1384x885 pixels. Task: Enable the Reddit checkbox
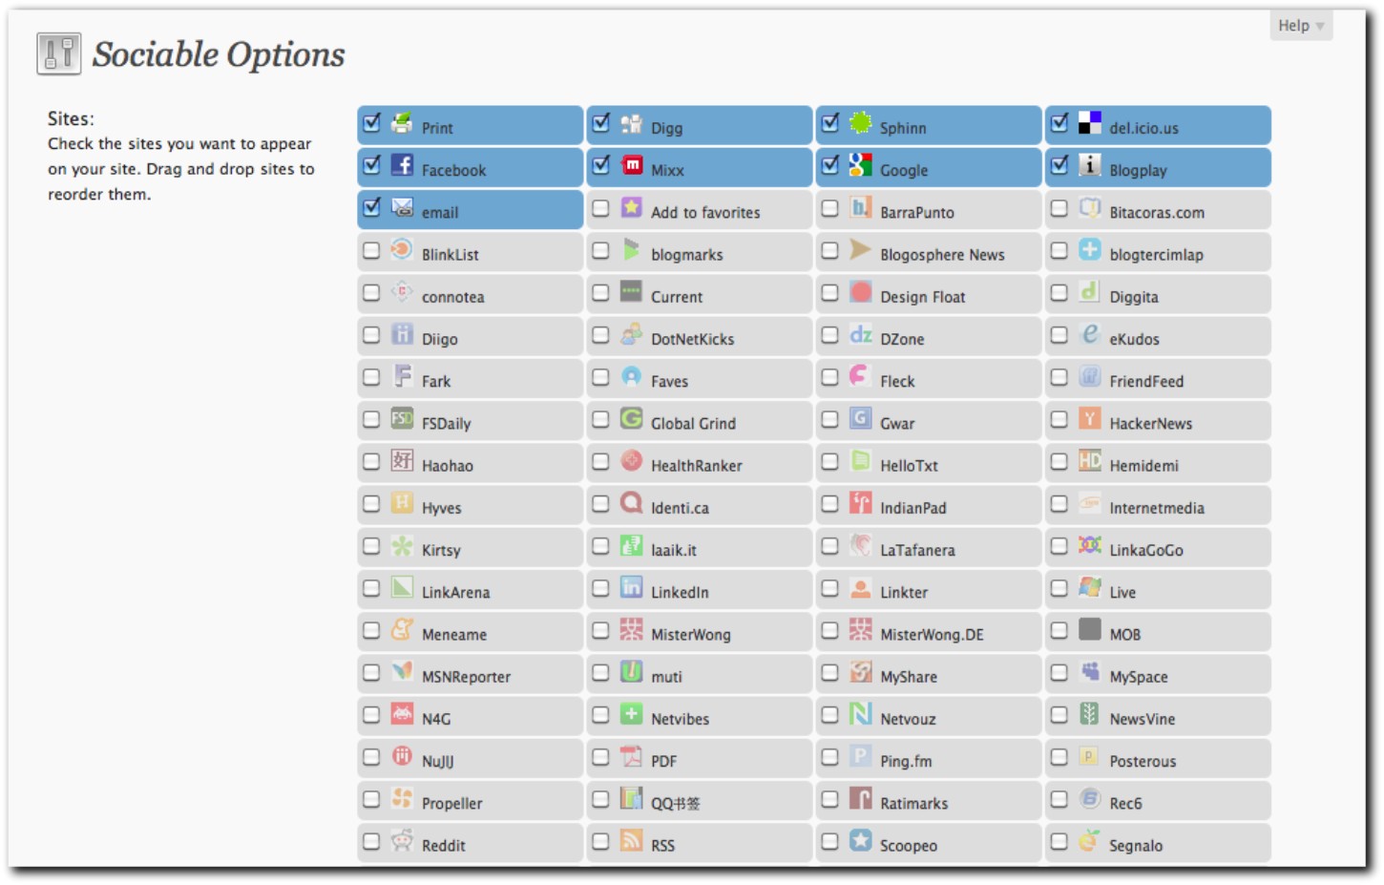point(371,841)
